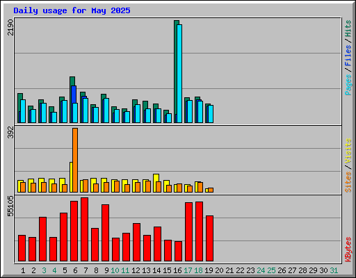Click day label 1 on the x-axis
356x278 pixels.
(23, 270)
